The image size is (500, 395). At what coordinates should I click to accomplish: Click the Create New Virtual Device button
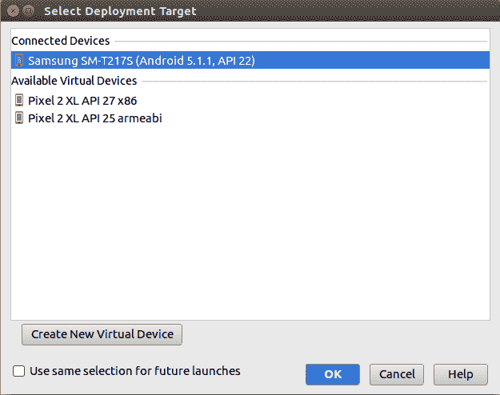coord(102,334)
